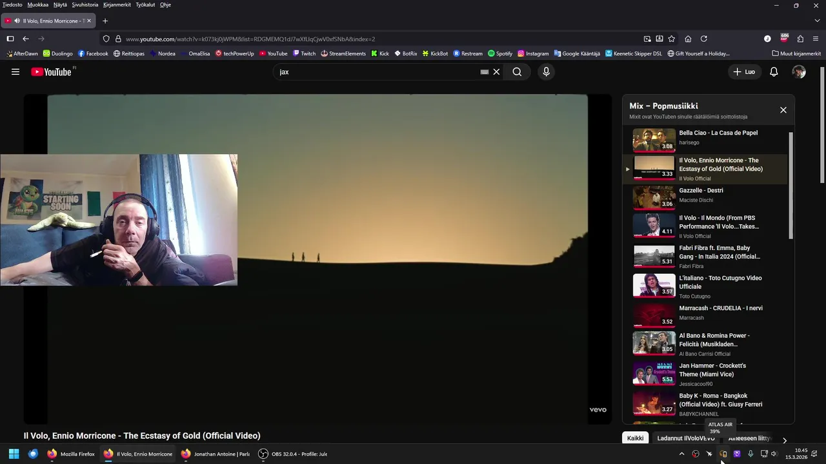Show more filter chips with right chevron
826x464 pixels.
785,440
